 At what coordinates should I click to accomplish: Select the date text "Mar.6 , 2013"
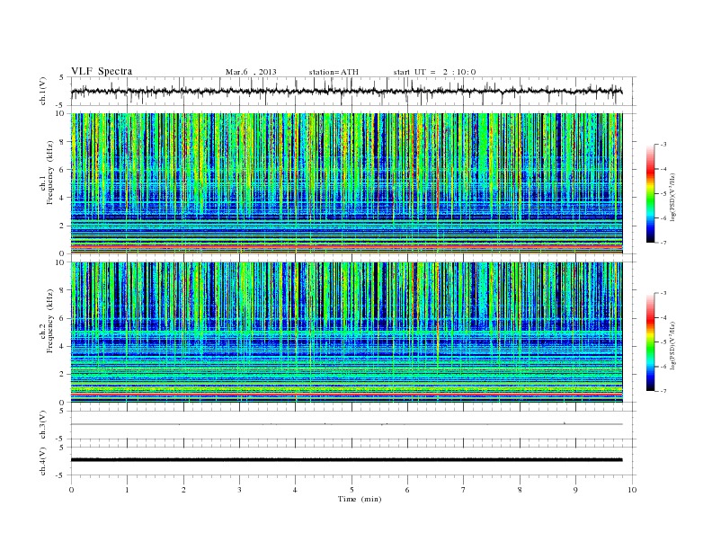[251, 72]
